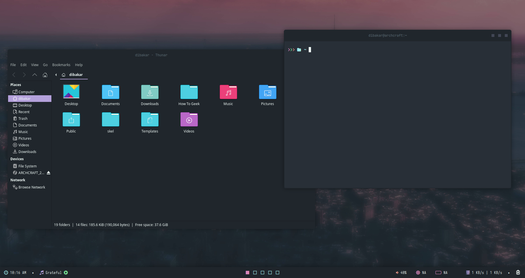Select dibakar in the Places sidebar
525x278 pixels.
[30, 98]
